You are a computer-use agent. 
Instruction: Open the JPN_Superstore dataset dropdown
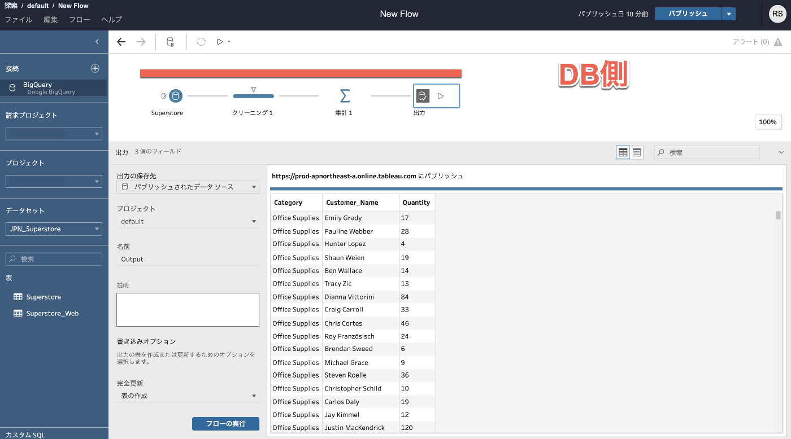(x=54, y=229)
